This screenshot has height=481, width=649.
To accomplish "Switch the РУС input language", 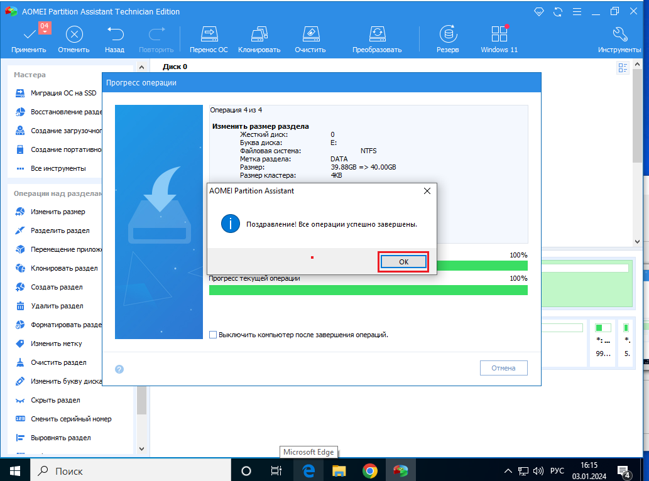I will click(x=557, y=471).
